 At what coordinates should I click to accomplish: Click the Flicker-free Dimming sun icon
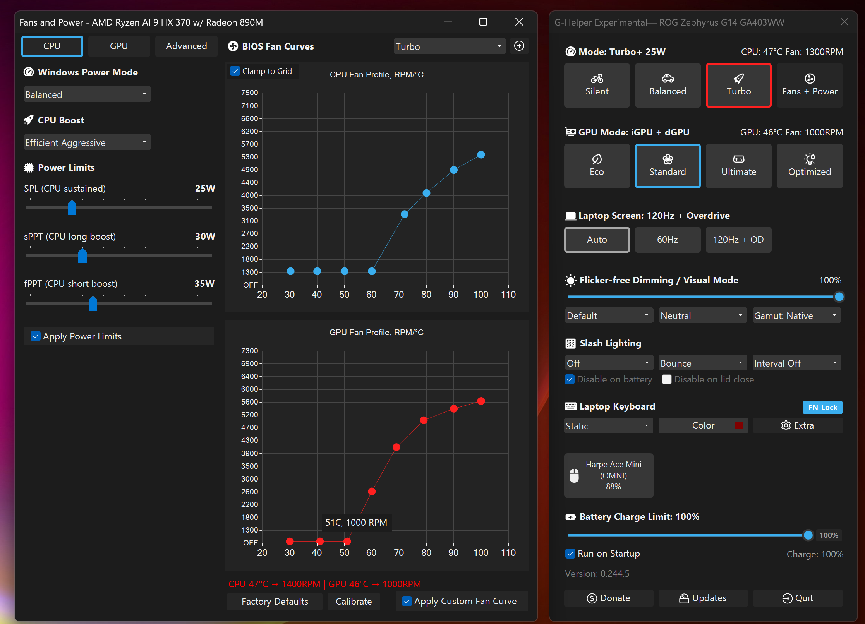[x=570, y=280]
